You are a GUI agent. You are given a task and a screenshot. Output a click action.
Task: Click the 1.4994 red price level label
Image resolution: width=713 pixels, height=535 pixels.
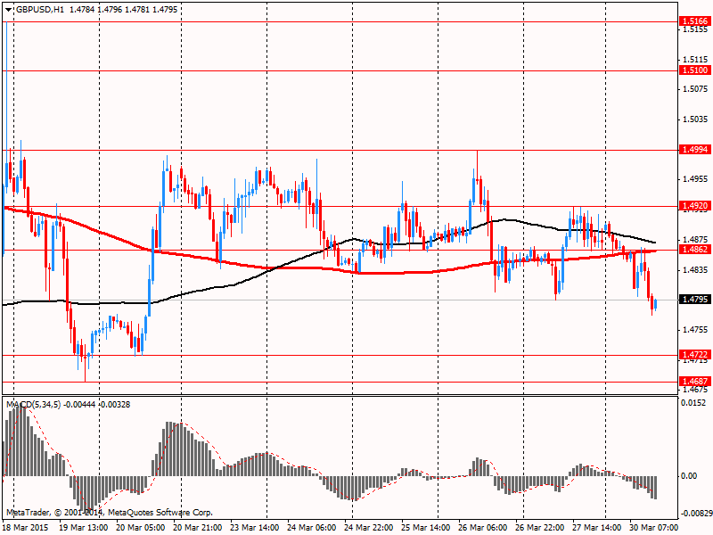pyautogui.click(x=695, y=149)
